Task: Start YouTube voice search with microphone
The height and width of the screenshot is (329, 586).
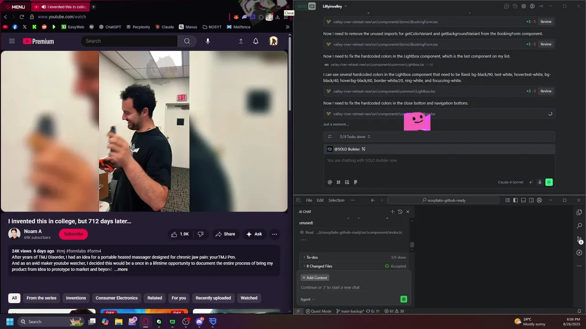Action: point(208,41)
